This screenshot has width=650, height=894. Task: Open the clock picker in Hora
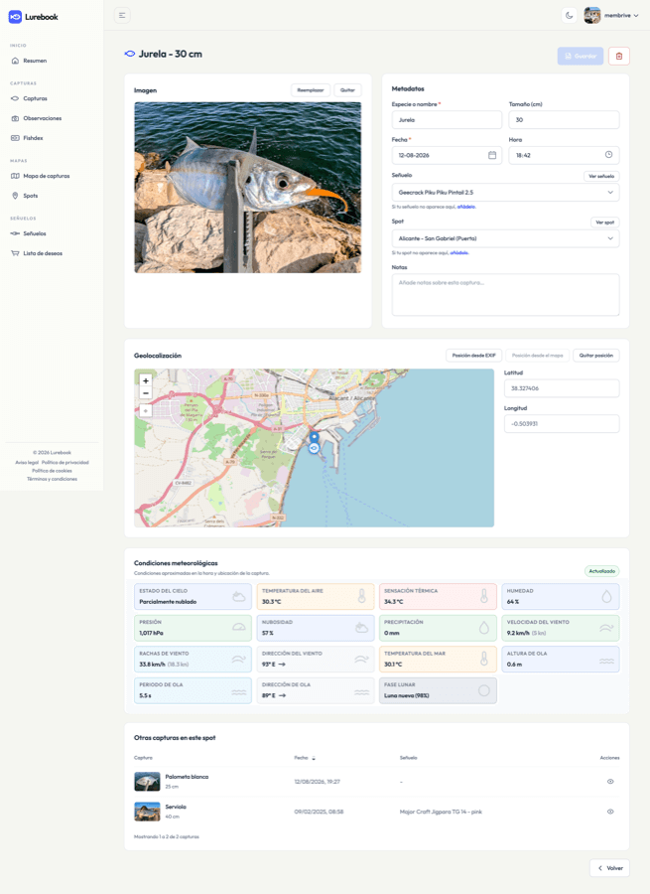click(x=608, y=155)
